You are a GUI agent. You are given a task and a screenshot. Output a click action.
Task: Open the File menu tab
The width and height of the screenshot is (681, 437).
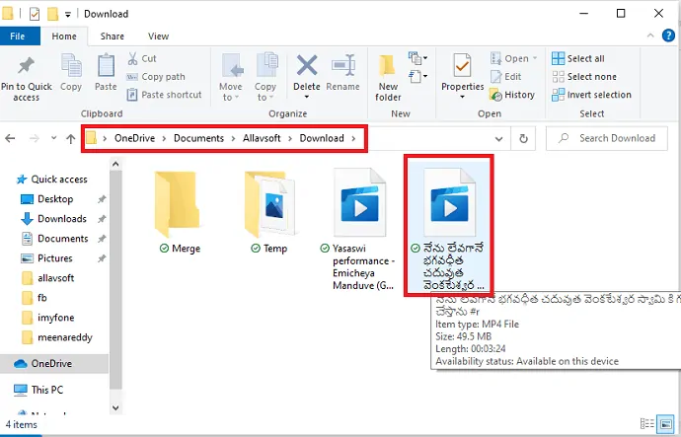pos(18,36)
